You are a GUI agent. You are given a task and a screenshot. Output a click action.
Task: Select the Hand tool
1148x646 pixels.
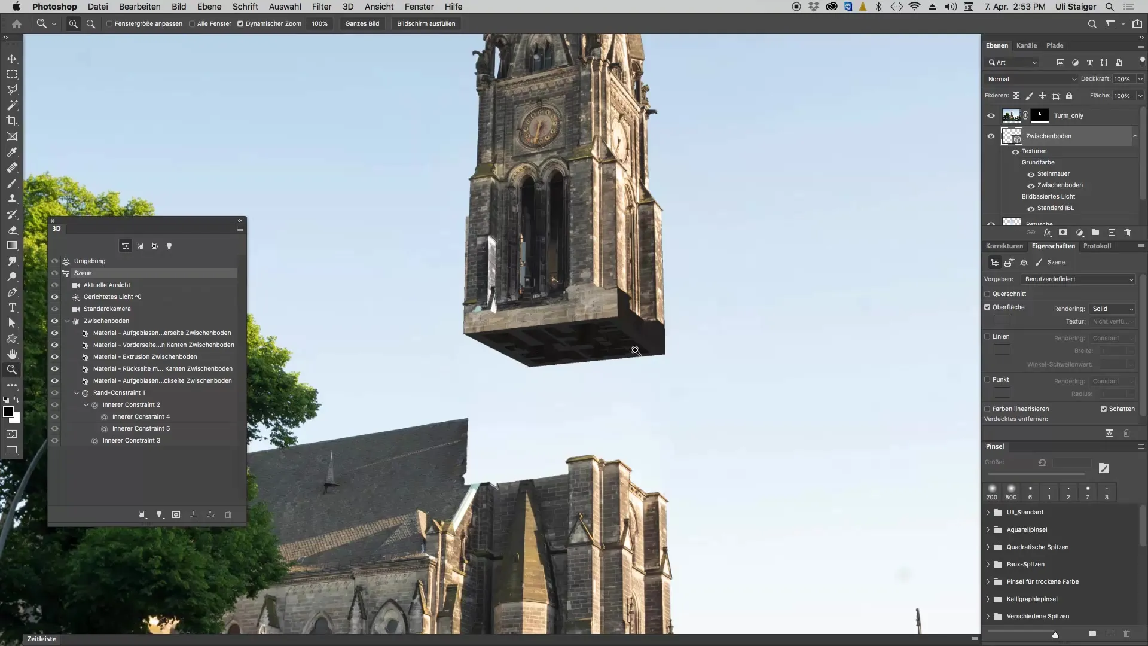tap(12, 354)
